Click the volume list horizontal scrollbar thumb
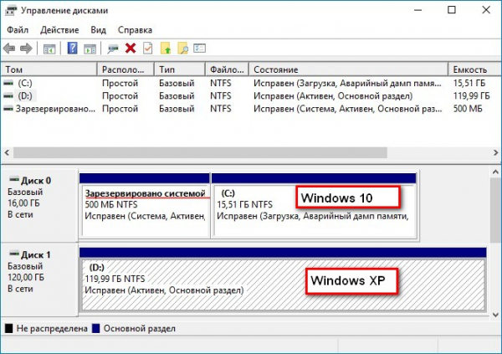The width and height of the screenshot is (502, 354). 200,153
